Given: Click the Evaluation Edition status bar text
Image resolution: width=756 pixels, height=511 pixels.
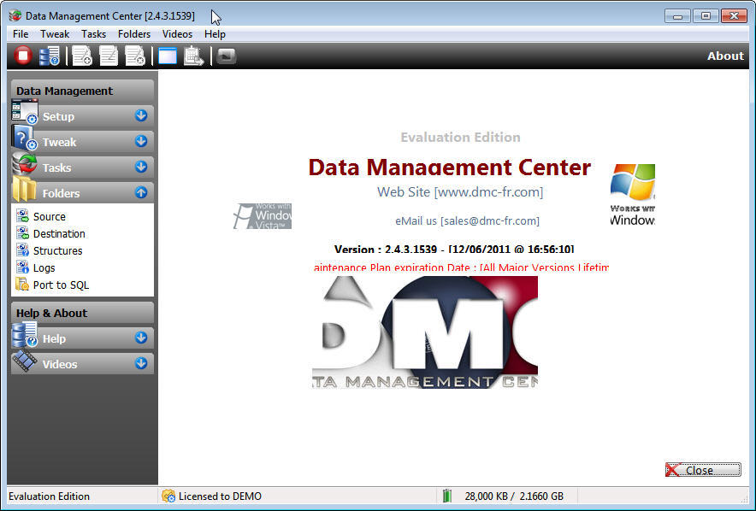Looking at the screenshot, I should pos(50,496).
